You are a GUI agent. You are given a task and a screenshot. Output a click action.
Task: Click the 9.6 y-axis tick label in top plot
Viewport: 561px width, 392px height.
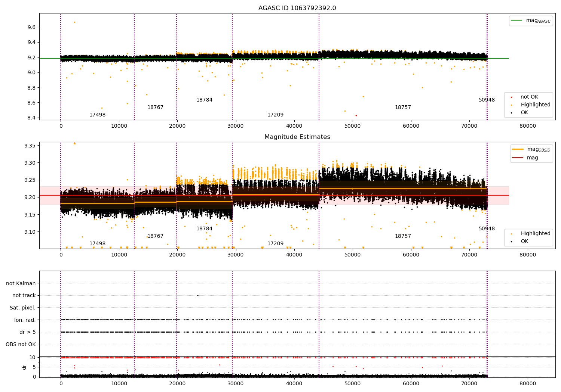(x=31, y=27)
